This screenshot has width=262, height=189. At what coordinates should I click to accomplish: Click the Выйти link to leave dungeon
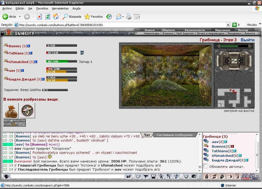[x=247, y=40]
